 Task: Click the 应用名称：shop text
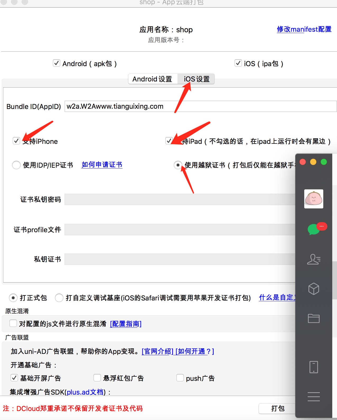166,30
